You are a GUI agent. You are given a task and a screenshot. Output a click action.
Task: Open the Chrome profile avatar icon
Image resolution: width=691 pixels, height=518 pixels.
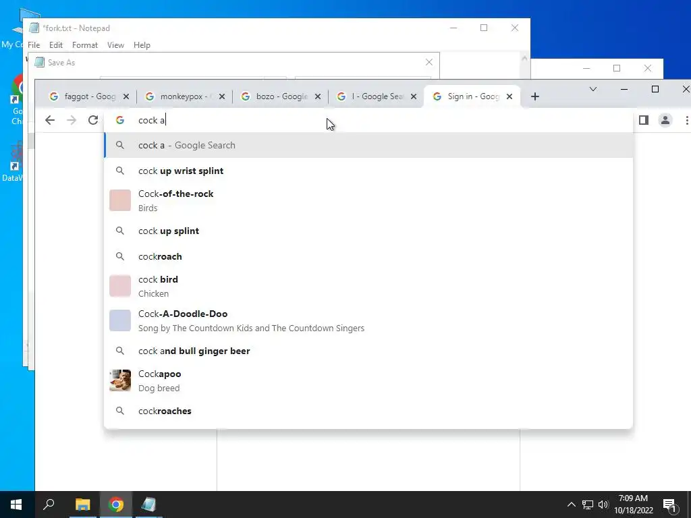pyautogui.click(x=665, y=120)
